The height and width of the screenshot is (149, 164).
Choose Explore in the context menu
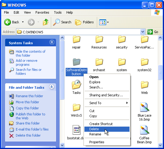click(x=107, y=82)
